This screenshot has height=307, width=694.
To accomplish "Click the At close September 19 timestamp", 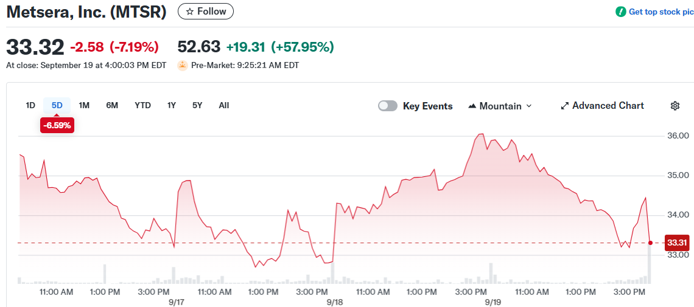I will (86, 66).
